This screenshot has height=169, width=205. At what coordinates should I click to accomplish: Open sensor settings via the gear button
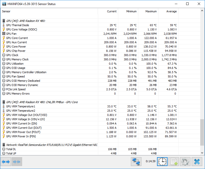[x=185, y=162]
